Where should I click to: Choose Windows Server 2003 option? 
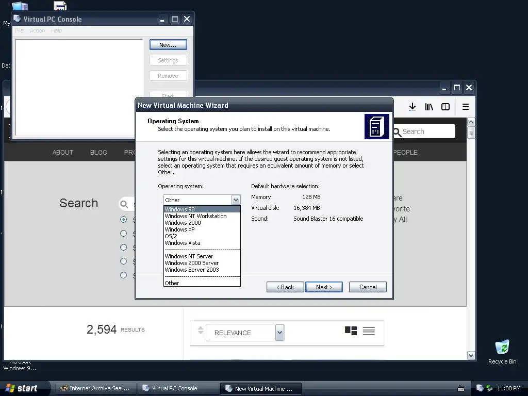coord(202,270)
